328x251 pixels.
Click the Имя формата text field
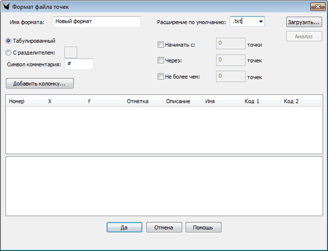click(x=97, y=22)
